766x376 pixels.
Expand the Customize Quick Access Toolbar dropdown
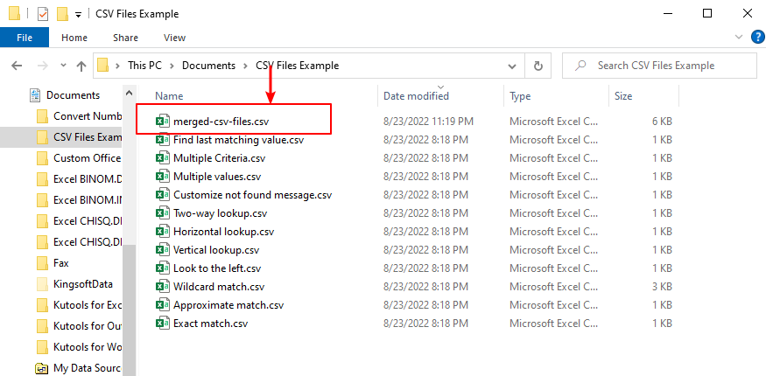[x=78, y=15]
